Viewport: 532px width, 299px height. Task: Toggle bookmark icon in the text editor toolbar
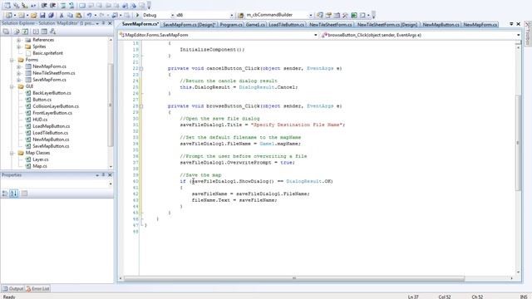click(82, 6)
